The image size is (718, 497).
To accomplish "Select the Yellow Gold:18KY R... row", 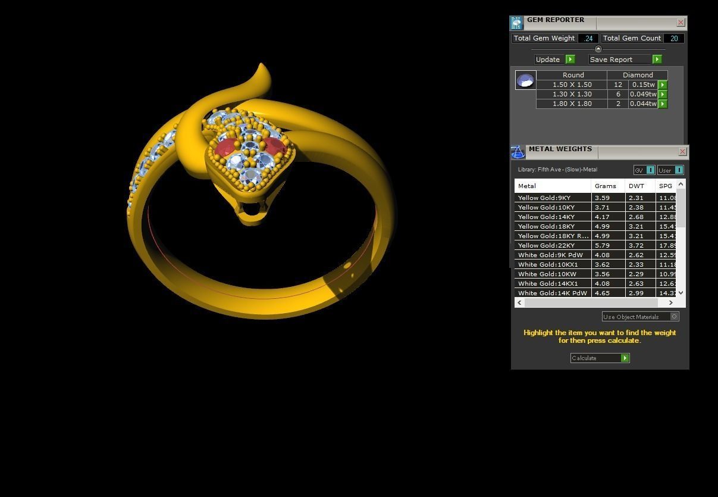I will tap(595, 236).
